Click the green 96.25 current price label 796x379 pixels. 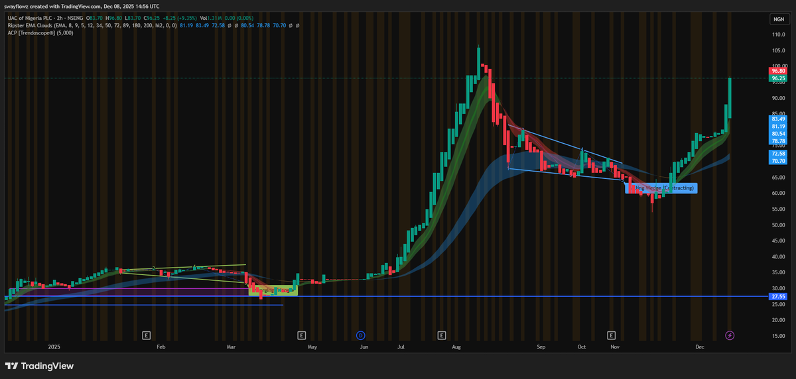(x=778, y=78)
